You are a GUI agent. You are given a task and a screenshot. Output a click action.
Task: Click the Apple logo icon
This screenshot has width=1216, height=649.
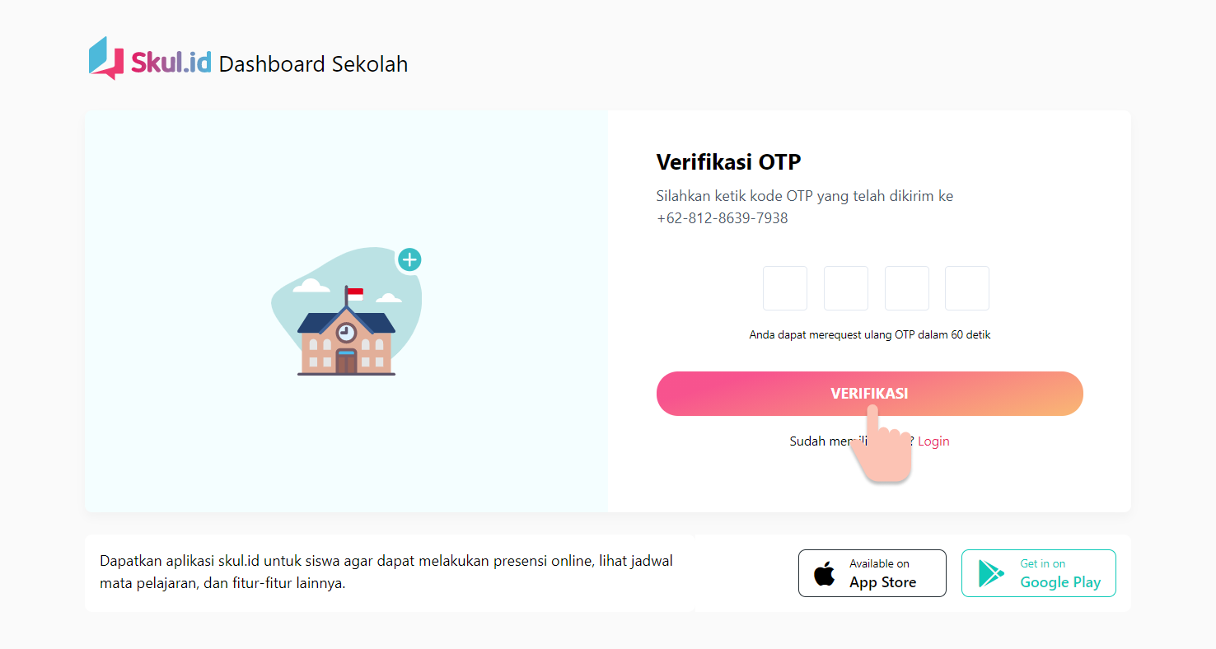pos(825,573)
